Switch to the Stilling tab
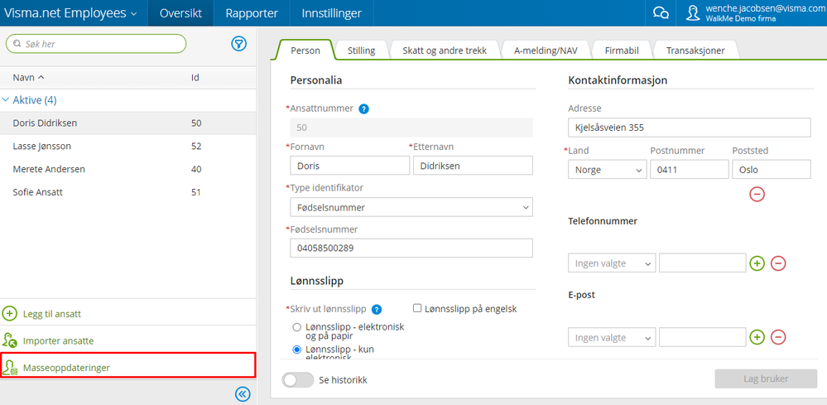The image size is (827, 405). coord(361,51)
